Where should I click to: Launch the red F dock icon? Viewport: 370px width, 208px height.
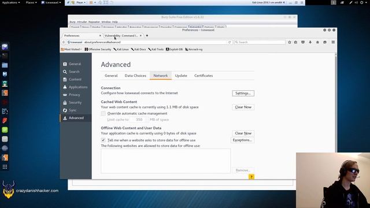coord(5,121)
